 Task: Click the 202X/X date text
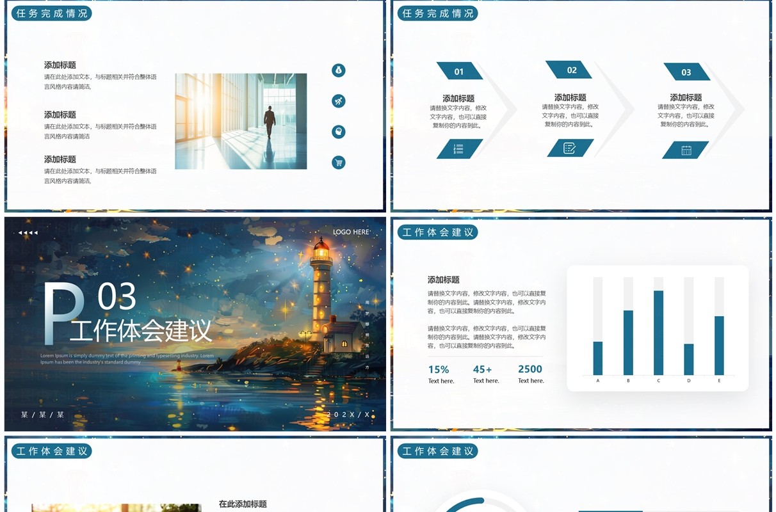(x=350, y=415)
